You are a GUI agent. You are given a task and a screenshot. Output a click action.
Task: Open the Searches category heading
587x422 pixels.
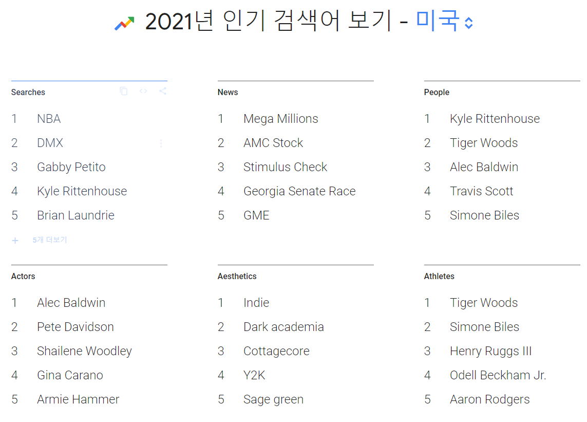coord(28,92)
